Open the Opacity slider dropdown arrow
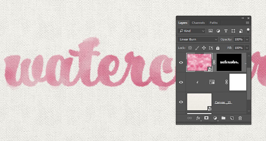The width and height of the screenshot is (266, 141). tap(247, 39)
